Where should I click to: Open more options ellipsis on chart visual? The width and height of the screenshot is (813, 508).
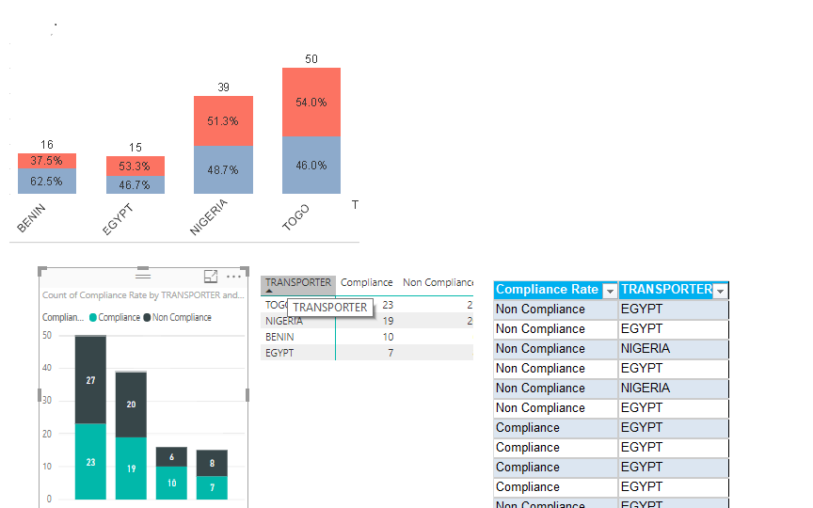234,277
